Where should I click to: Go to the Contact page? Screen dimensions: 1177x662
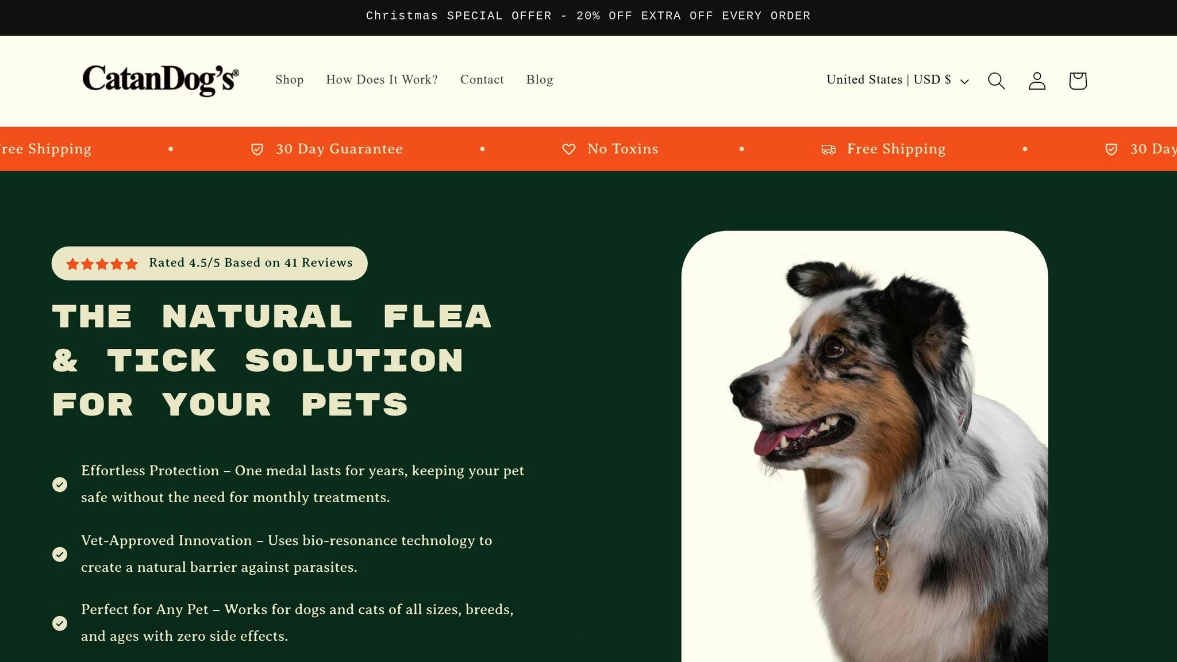pyautogui.click(x=482, y=80)
